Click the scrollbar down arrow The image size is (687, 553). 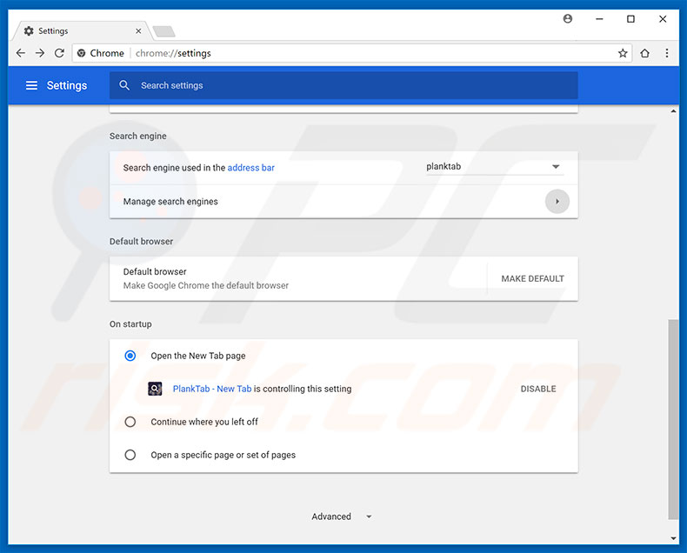point(673,538)
